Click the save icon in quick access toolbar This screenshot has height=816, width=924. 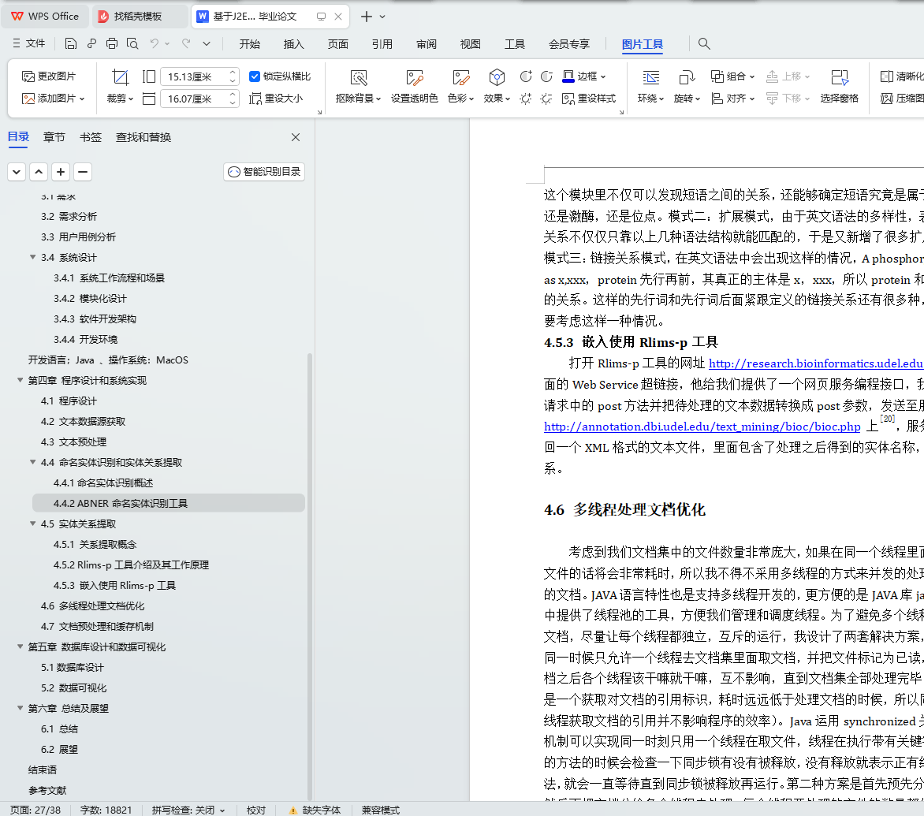(71, 43)
